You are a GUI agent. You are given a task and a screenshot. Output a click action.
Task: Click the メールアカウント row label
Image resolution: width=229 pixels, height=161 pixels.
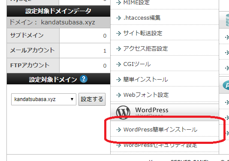tap(33, 51)
